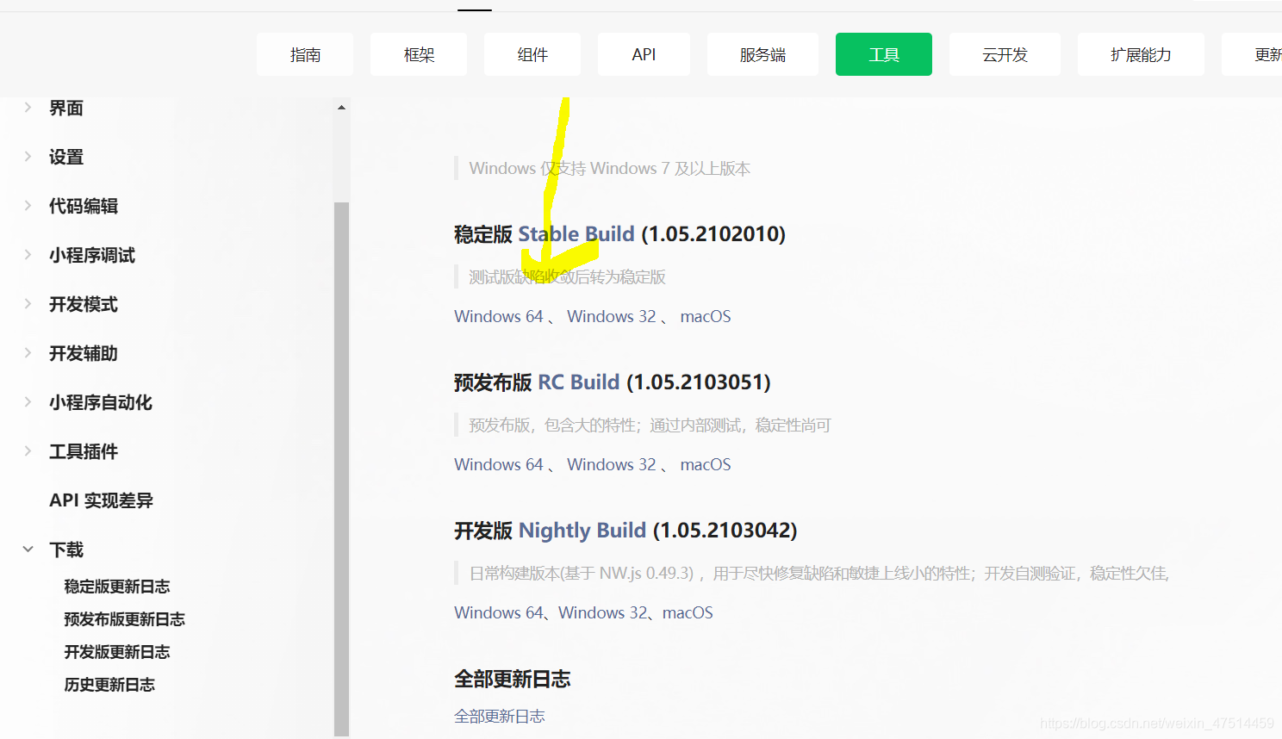
Task: Open the 指南 tab
Action: coord(305,54)
